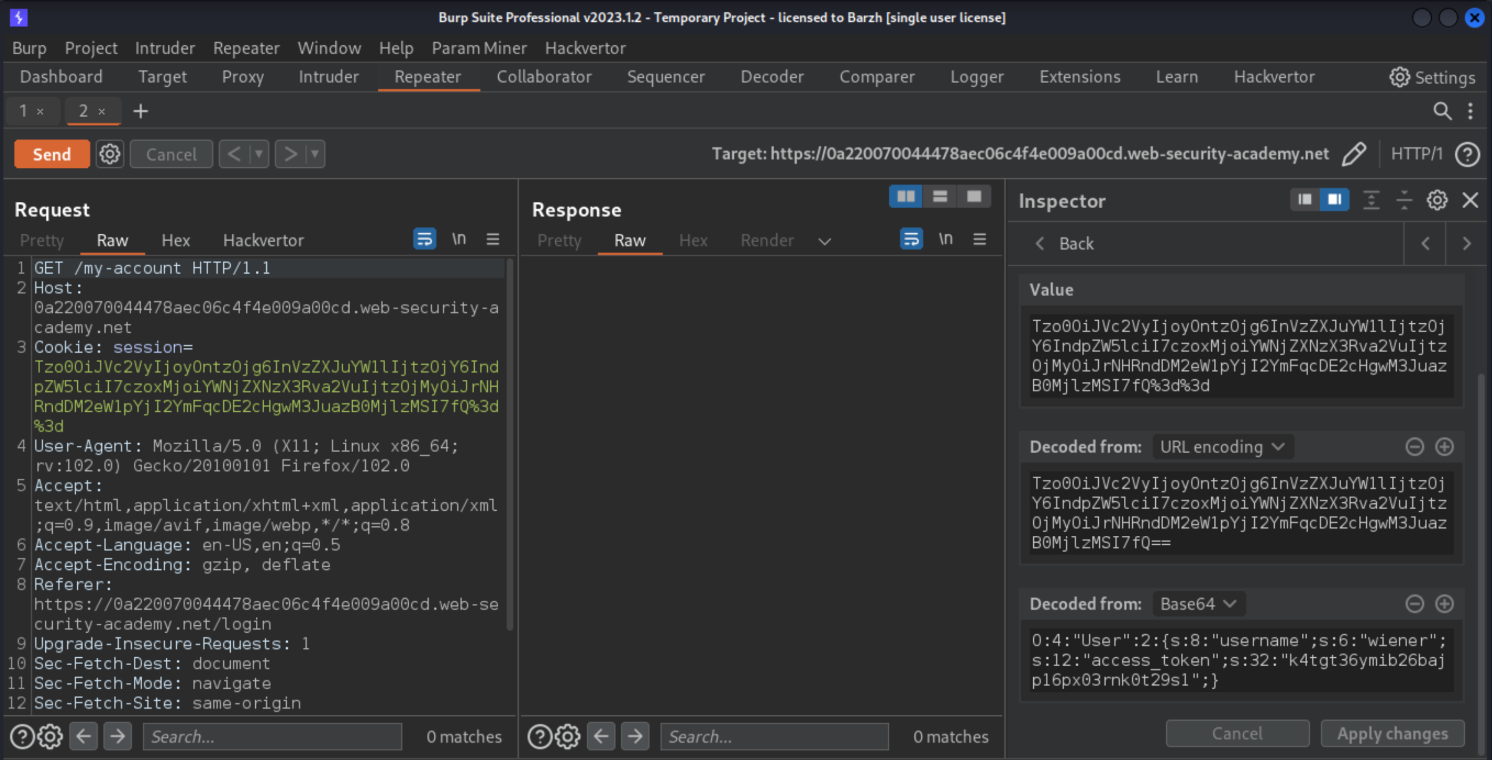Image resolution: width=1492 pixels, height=760 pixels.
Task: Switch to the Collaborator tab
Action: [544, 77]
